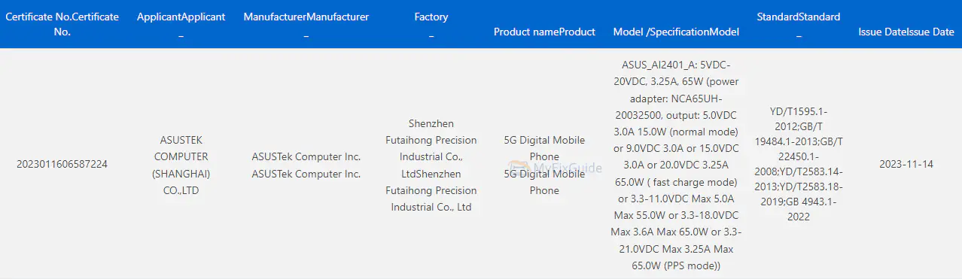Click certificate number 2023011606587224

[62, 164]
